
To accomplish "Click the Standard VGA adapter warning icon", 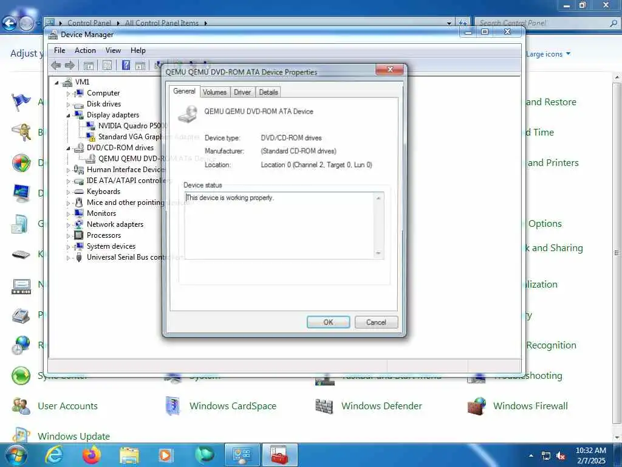I will tap(91, 137).
